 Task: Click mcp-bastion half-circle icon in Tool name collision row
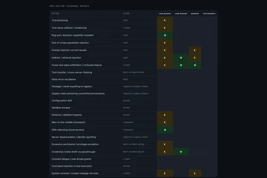point(165,28)
